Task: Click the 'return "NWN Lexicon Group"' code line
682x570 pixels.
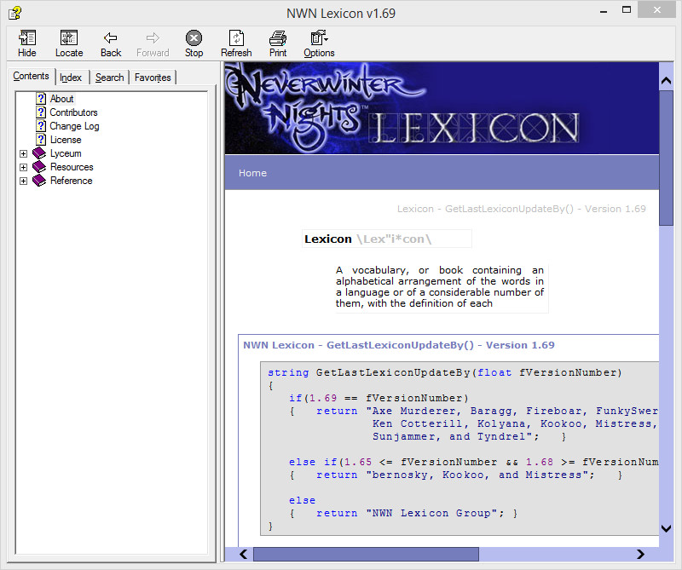Action: click(x=403, y=513)
